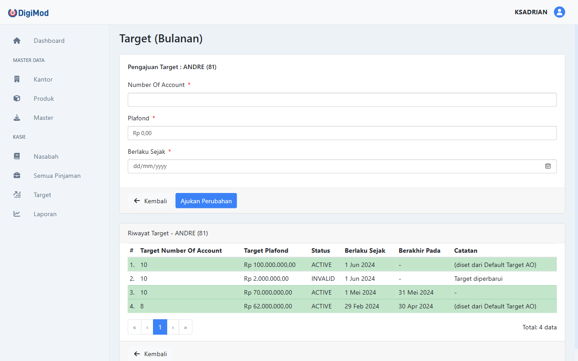The height and width of the screenshot is (361, 578).
Task: Click the next page chevron
Action: tap(173, 327)
